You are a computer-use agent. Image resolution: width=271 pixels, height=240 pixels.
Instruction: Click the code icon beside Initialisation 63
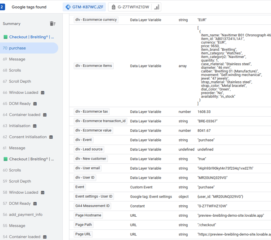[x=35, y=126]
